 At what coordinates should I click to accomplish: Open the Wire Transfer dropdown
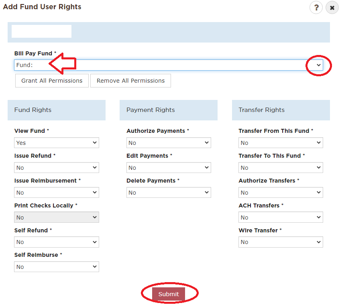click(x=281, y=242)
